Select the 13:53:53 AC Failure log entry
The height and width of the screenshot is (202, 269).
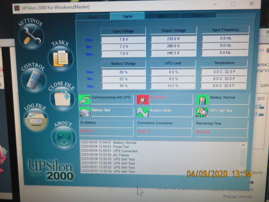pos(105,155)
